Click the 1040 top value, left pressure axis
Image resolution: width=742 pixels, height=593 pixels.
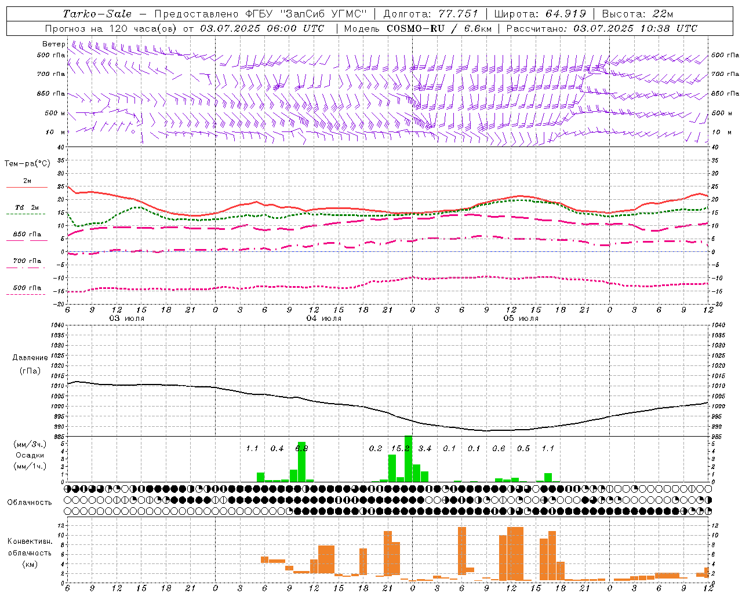coord(57,325)
